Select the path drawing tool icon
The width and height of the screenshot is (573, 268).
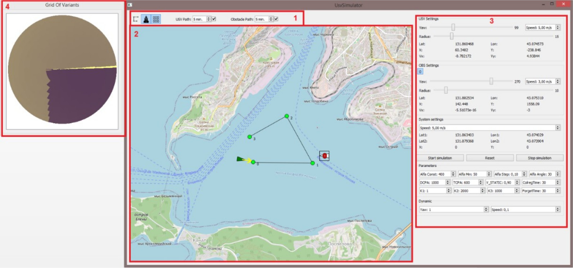click(x=136, y=19)
